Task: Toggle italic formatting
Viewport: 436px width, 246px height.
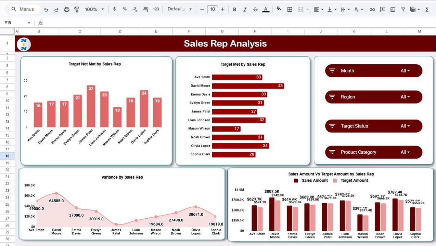Action: click(x=245, y=9)
